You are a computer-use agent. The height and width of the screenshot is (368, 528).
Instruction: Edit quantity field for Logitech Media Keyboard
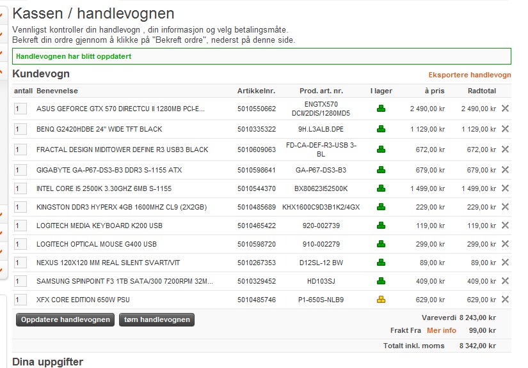tap(20, 226)
